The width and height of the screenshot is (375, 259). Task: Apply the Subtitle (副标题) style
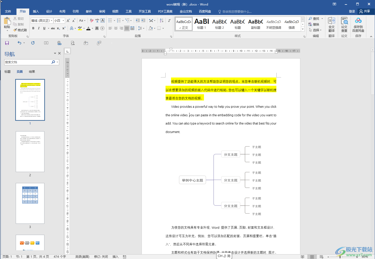coord(255,24)
